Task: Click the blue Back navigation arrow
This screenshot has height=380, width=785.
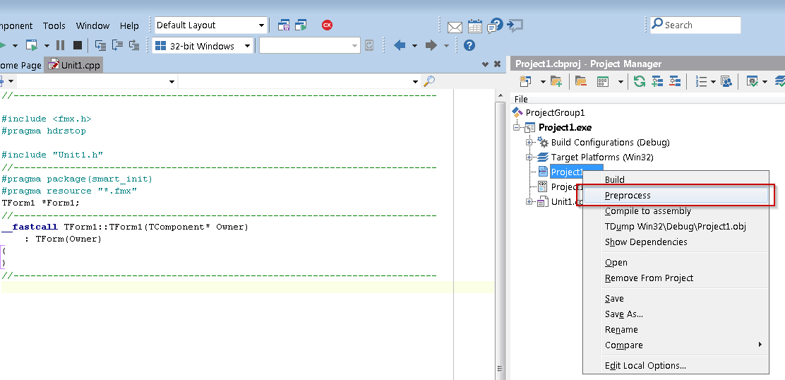Action: point(400,46)
